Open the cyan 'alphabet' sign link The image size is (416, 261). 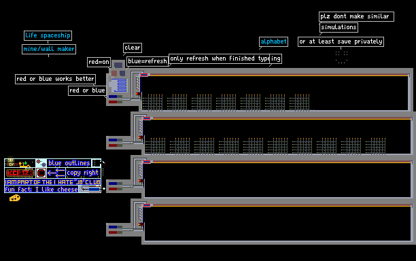pos(273,41)
